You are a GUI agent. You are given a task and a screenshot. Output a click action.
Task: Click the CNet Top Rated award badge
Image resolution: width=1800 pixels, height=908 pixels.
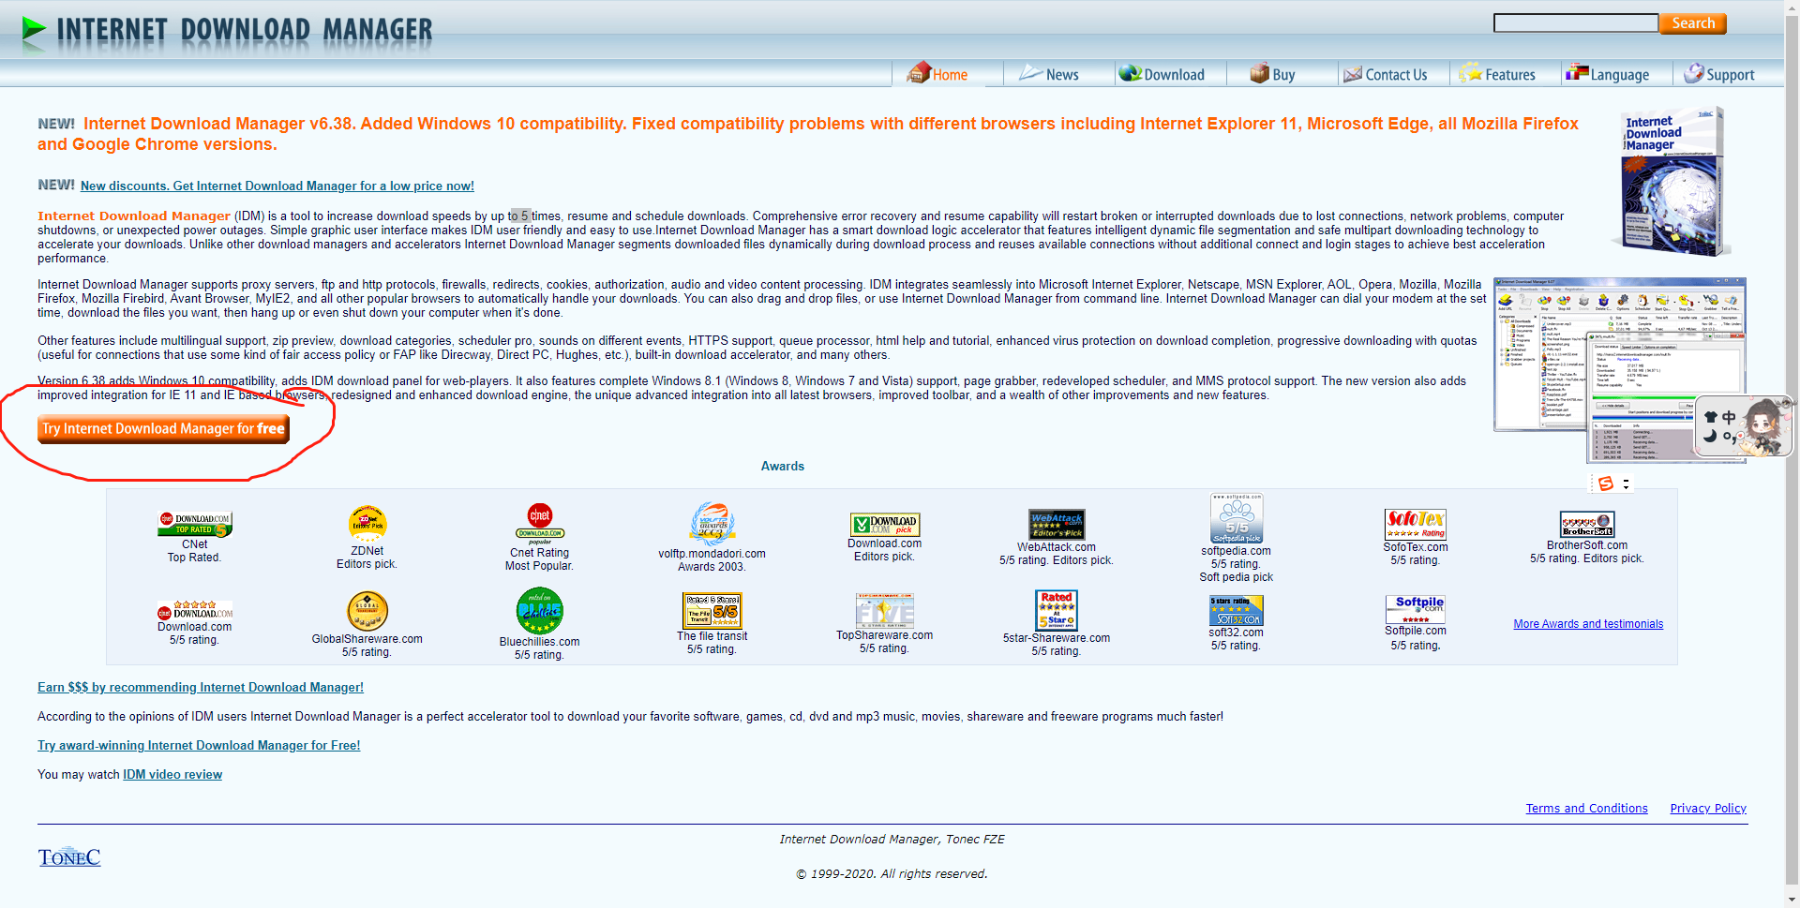click(x=194, y=524)
